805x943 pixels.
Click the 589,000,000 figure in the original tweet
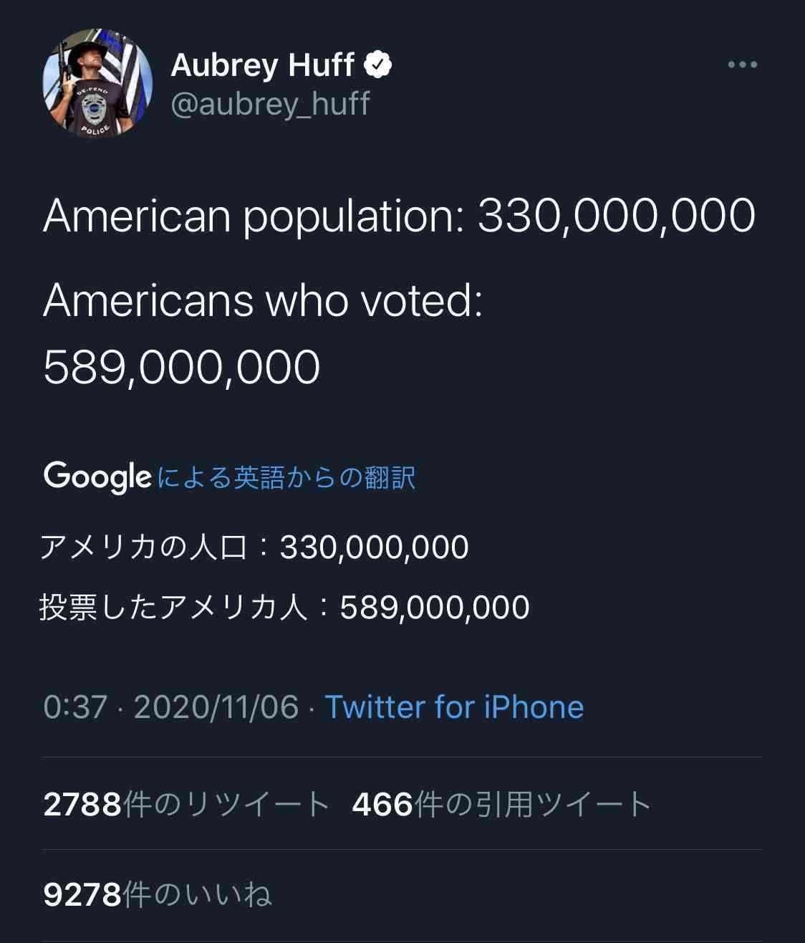[x=181, y=368]
